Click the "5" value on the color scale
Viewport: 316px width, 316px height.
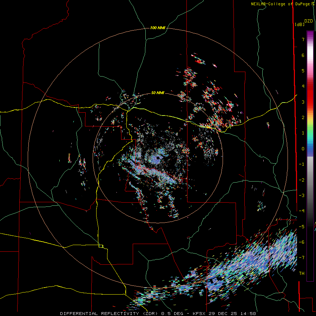pos(303,71)
